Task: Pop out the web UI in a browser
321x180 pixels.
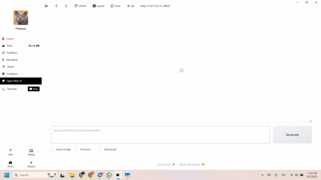Action: pos(98,6)
